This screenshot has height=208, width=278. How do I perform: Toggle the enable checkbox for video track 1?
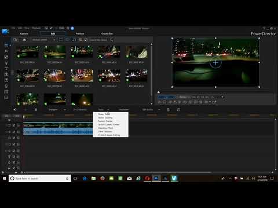tap(14, 125)
